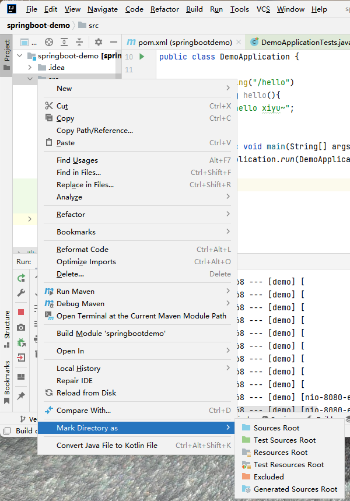
Task: Open the Build menu in menu bar
Action: tap(194, 9)
